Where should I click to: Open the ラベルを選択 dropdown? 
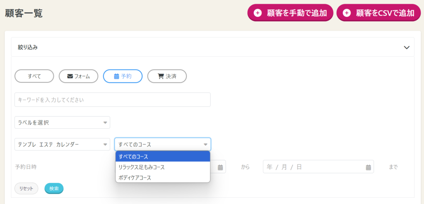62,122
